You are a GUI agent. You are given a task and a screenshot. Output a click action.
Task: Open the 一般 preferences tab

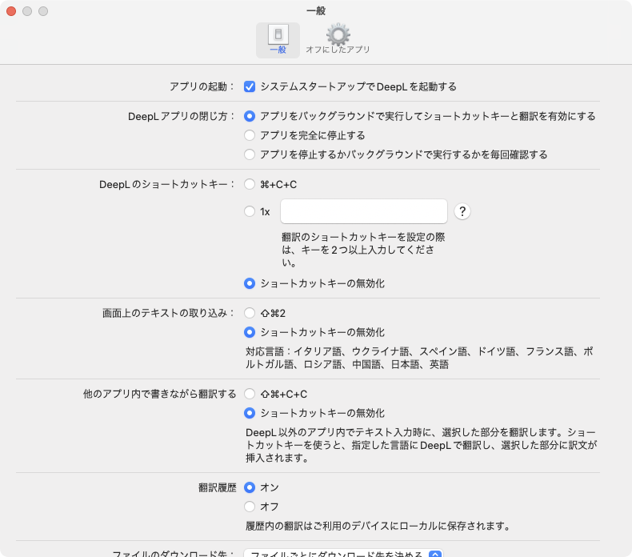(278, 40)
